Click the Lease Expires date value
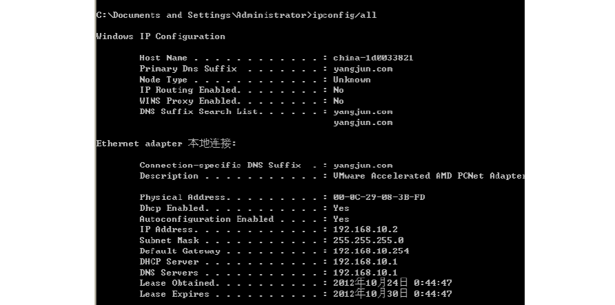615x305 pixels. click(x=392, y=294)
